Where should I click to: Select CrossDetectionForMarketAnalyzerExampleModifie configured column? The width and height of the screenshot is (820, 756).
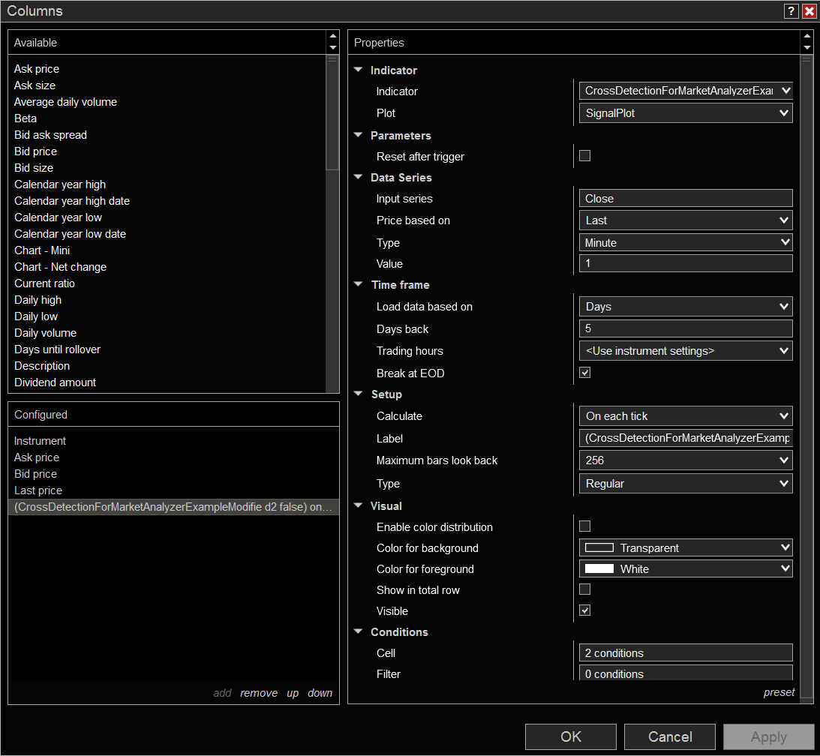173,506
